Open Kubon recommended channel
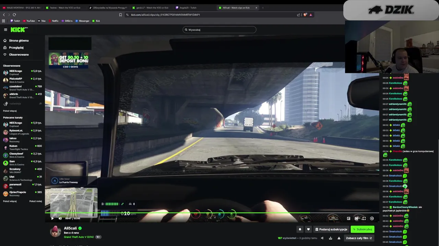 [22, 147]
